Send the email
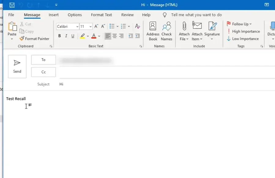275x178 pixels. click(x=17, y=66)
